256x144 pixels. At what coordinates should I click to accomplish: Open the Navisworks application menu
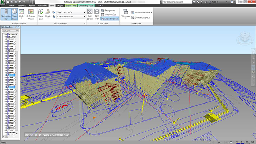point(3,2)
